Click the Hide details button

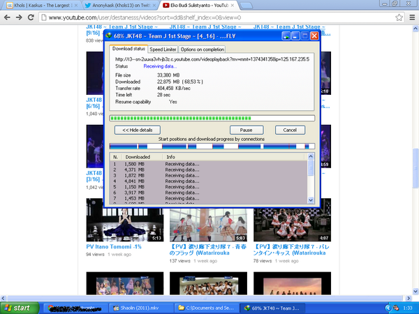point(138,130)
